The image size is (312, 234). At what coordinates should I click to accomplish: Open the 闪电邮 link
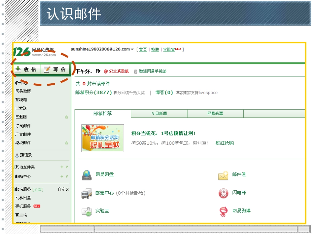click(x=239, y=193)
